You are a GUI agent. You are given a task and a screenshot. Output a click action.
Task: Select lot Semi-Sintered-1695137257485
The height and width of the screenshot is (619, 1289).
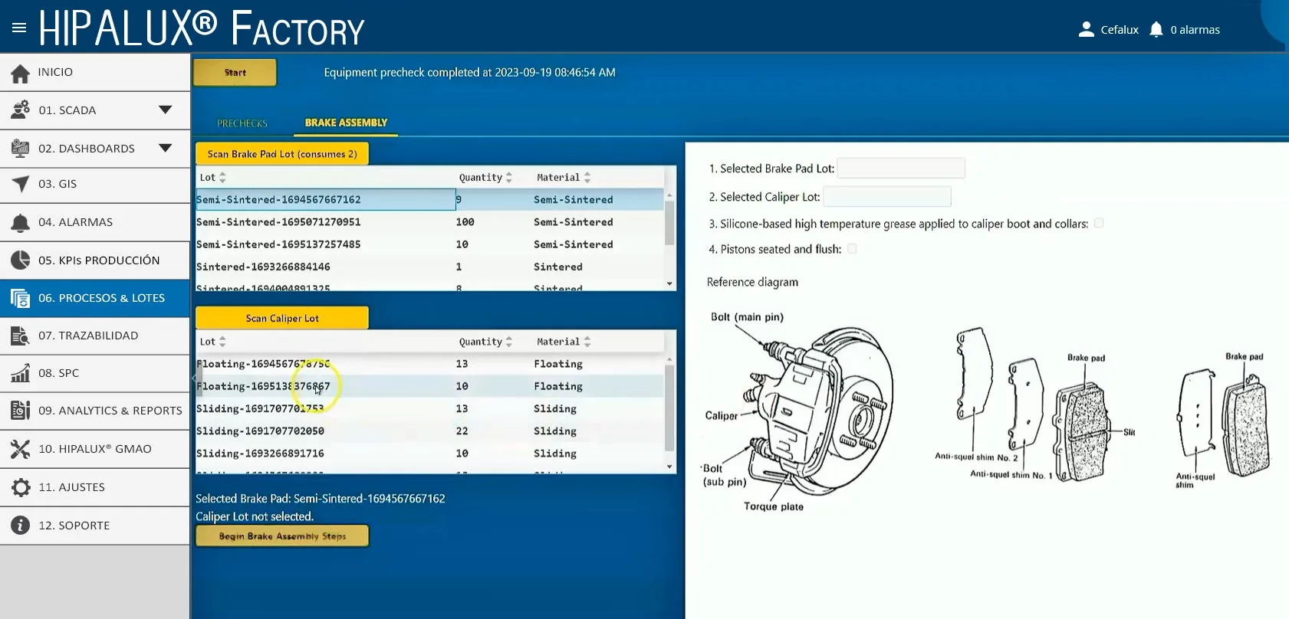(x=429, y=244)
